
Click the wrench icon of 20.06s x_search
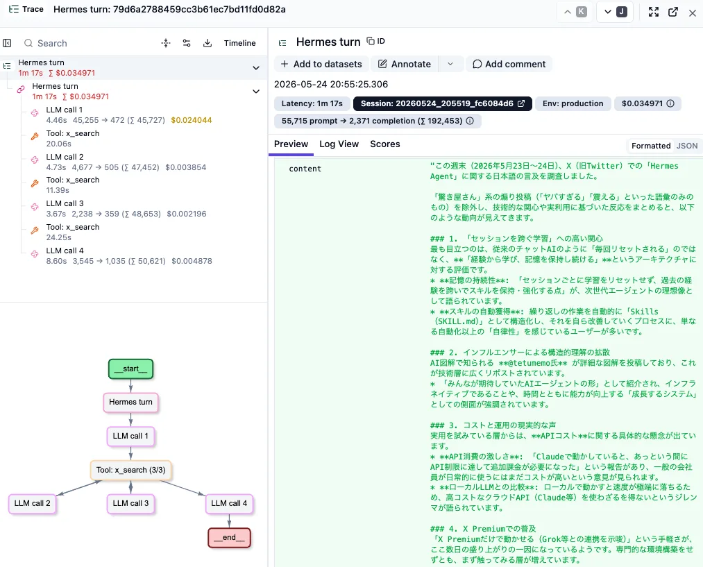35,137
